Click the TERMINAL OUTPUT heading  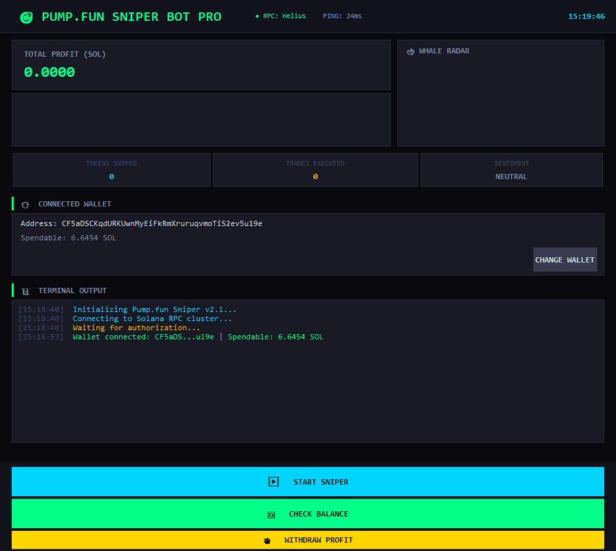pos(72,290)
